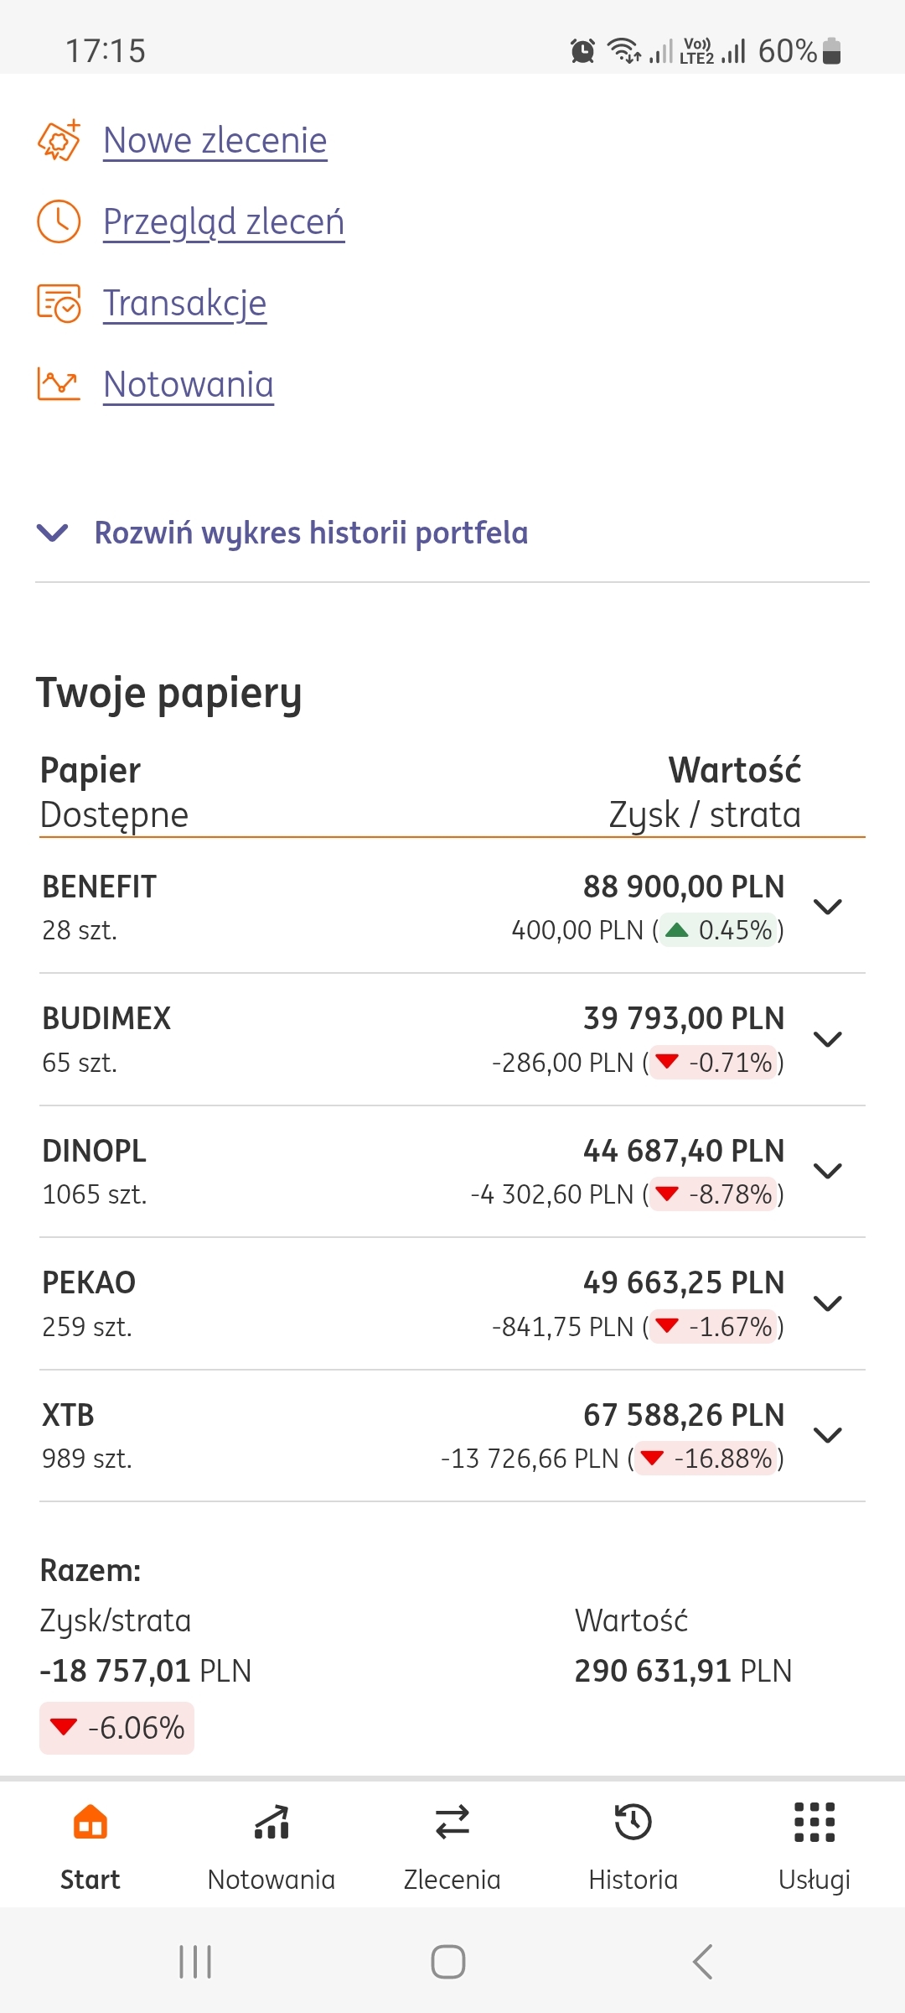Tap the clock icon beside Przegląd zleceń
This screenshot has width=905, height=2013.
pyautogui.click(x=59, y=221)
